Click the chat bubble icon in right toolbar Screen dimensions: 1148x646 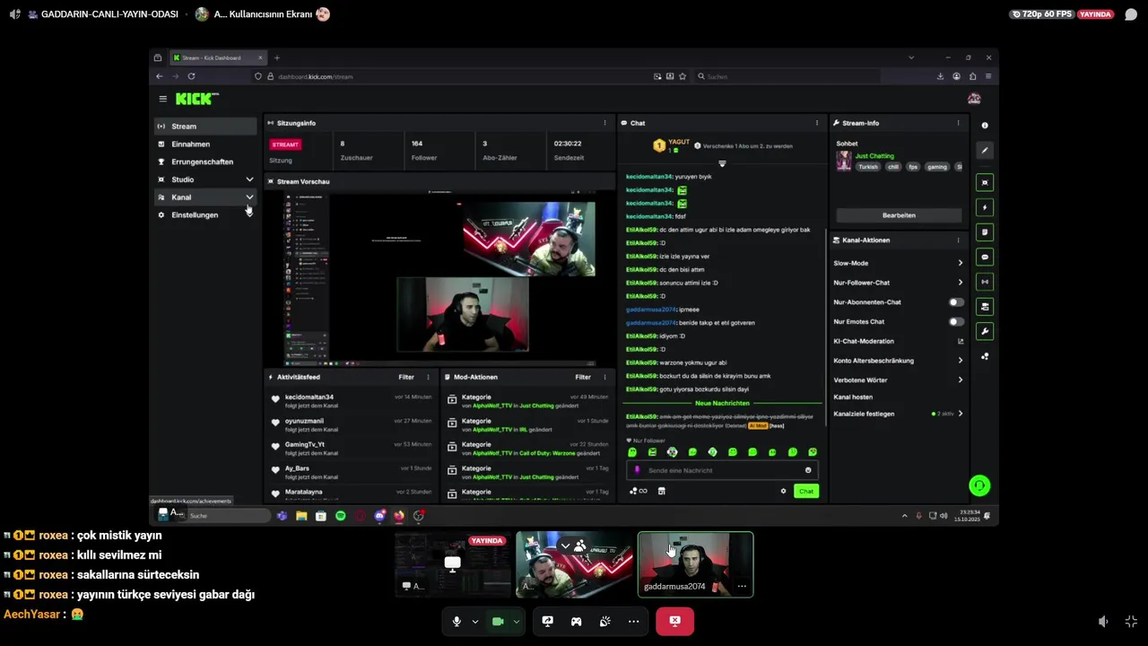click(985, 257)
